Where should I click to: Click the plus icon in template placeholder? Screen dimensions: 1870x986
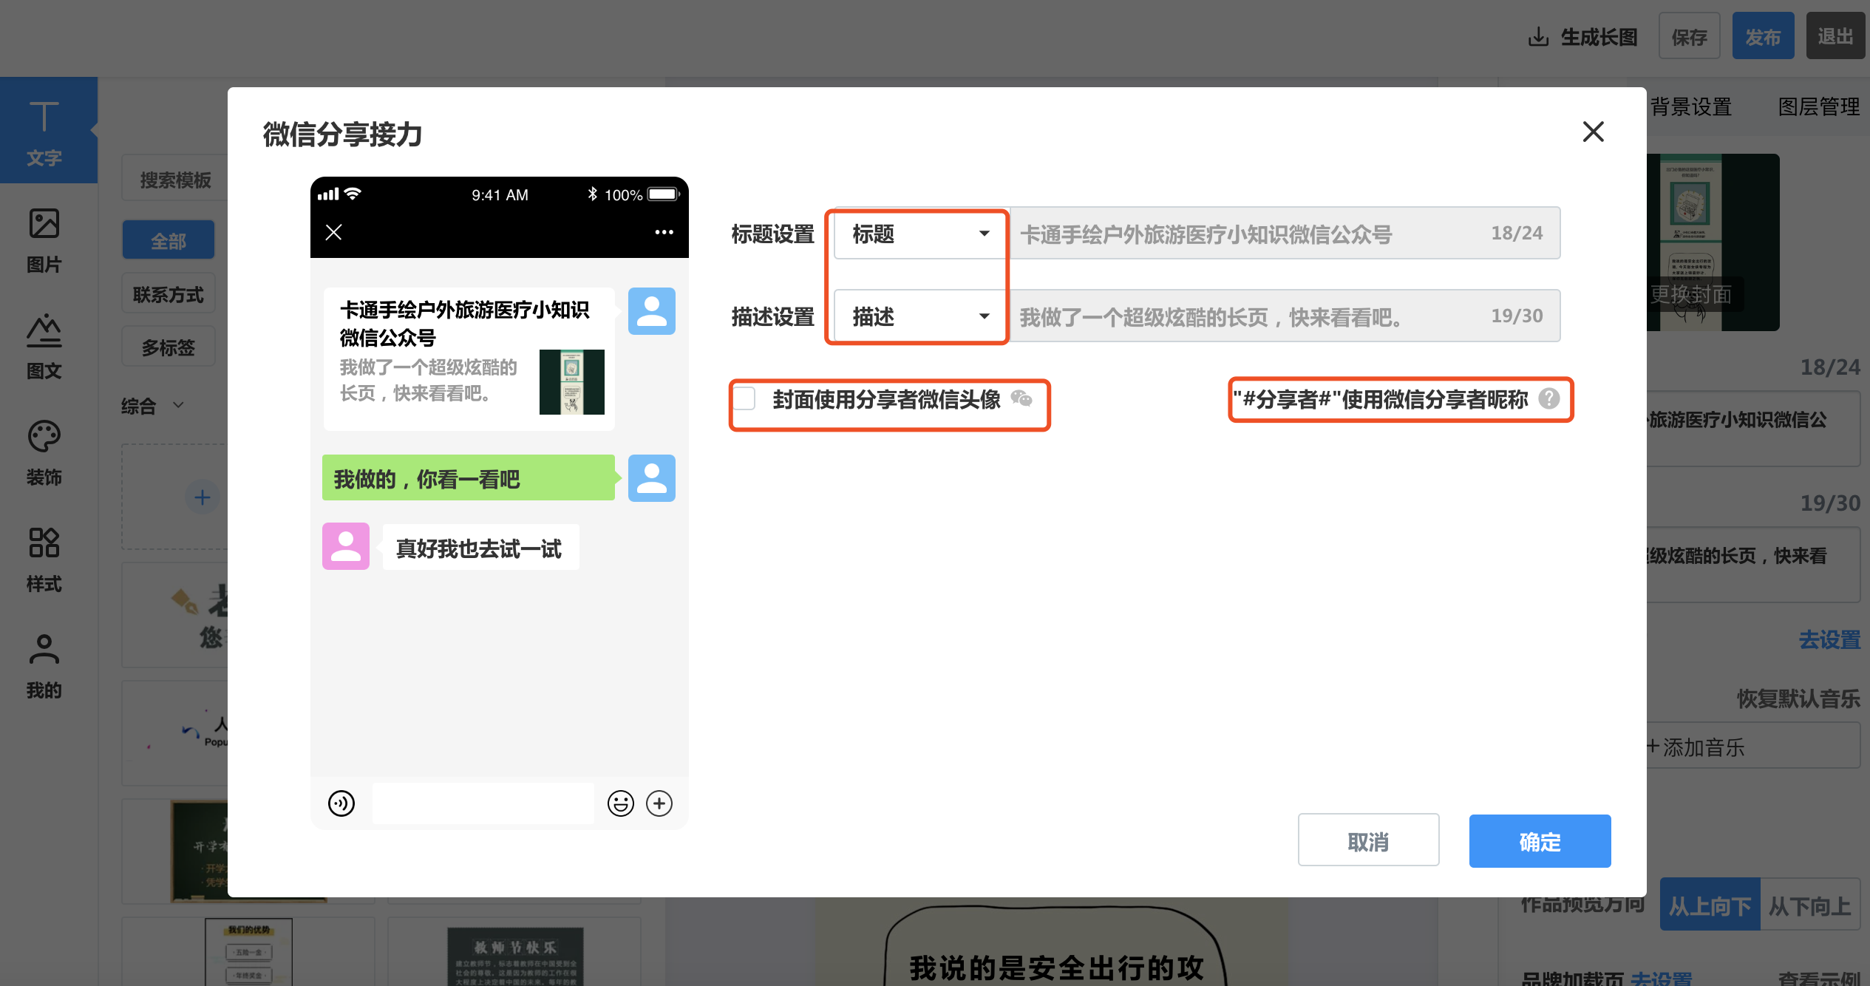pos(202,497)
